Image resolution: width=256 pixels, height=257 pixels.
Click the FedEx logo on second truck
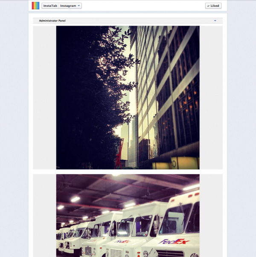(x=122, y=242)
